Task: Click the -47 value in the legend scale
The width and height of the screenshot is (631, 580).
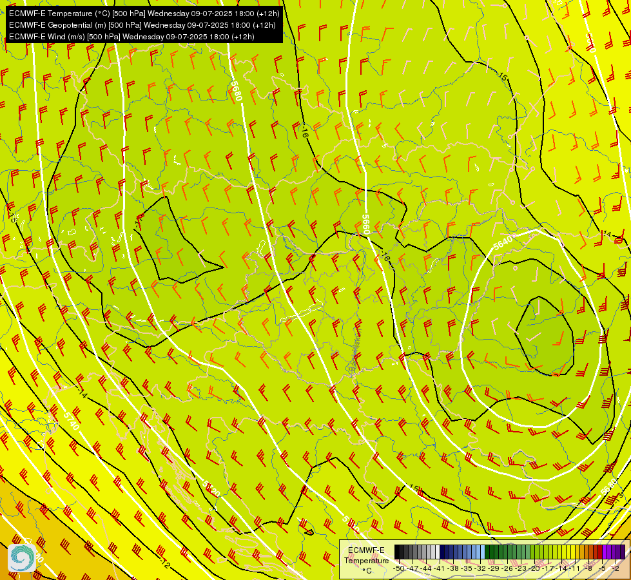Action: (413, 568)
